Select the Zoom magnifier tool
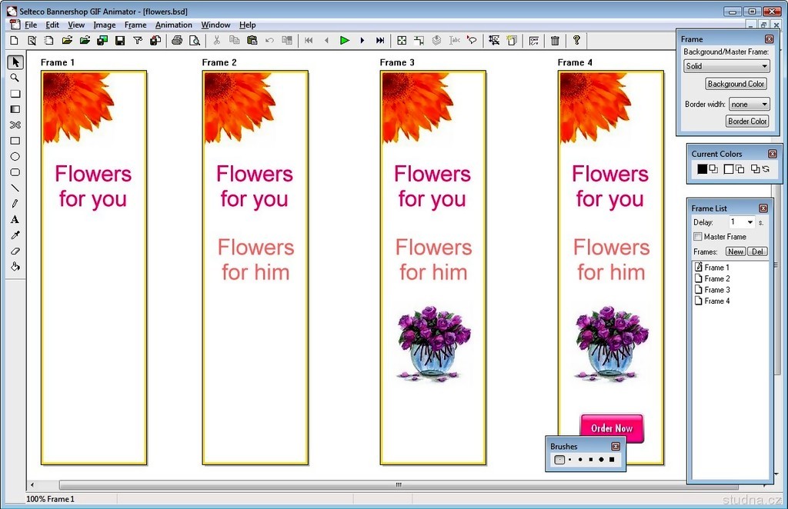Image resolution: width=788 pixels, height=509 pixels. pos(15,78)
